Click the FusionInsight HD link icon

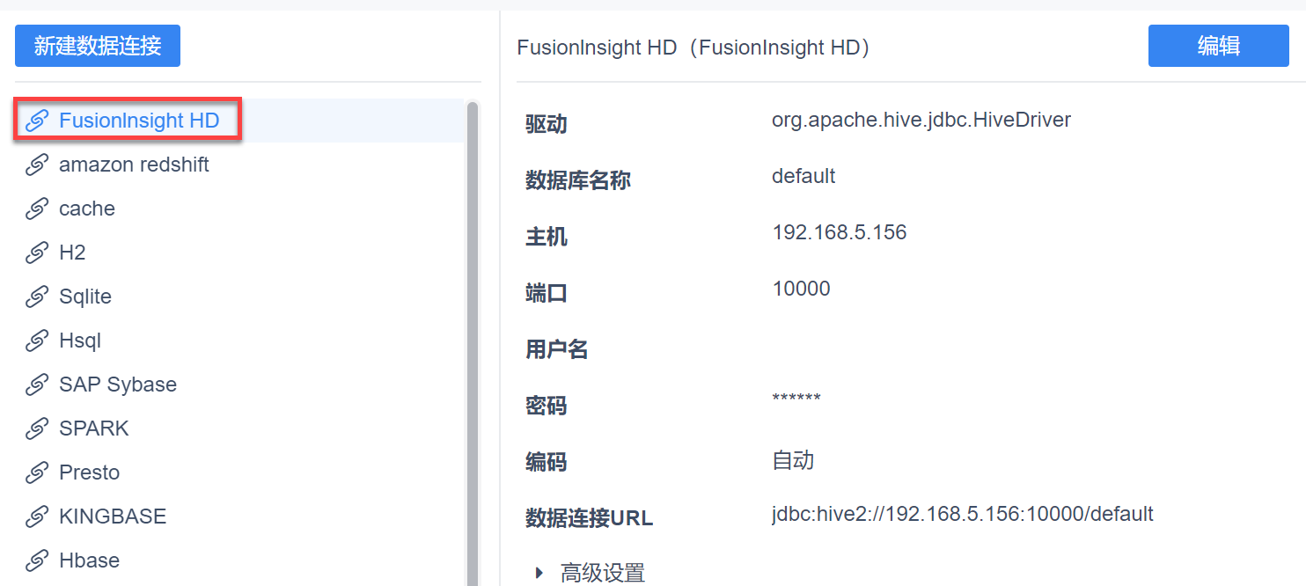[x=36, y=121]
